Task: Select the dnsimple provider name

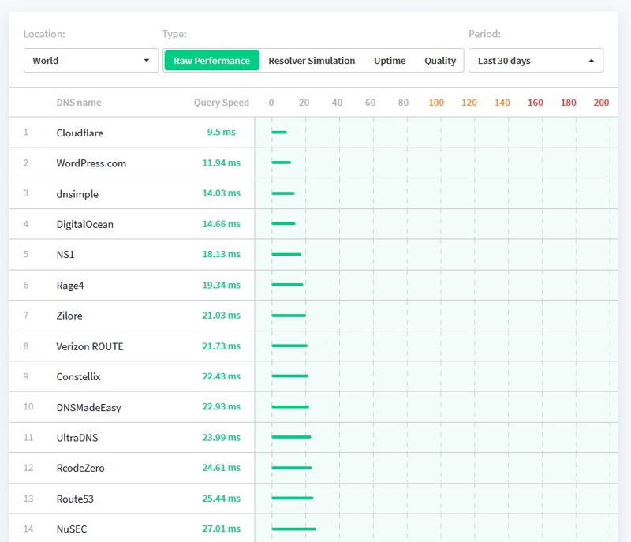Action: point(77,194)
